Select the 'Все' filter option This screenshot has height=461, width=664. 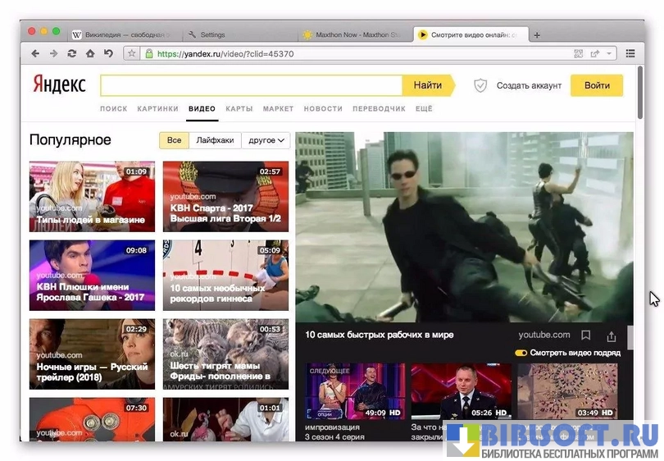tap(174, 140)
